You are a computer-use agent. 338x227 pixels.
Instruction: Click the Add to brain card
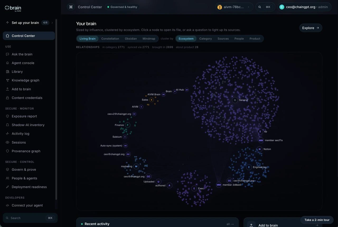283,223
